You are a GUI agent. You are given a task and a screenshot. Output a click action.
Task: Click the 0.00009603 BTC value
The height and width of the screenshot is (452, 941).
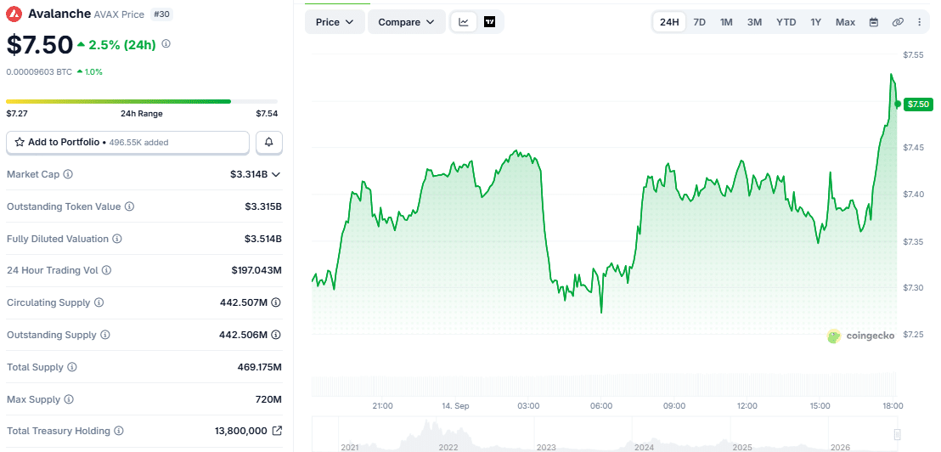pyautogui.click(x=39, y=72)
